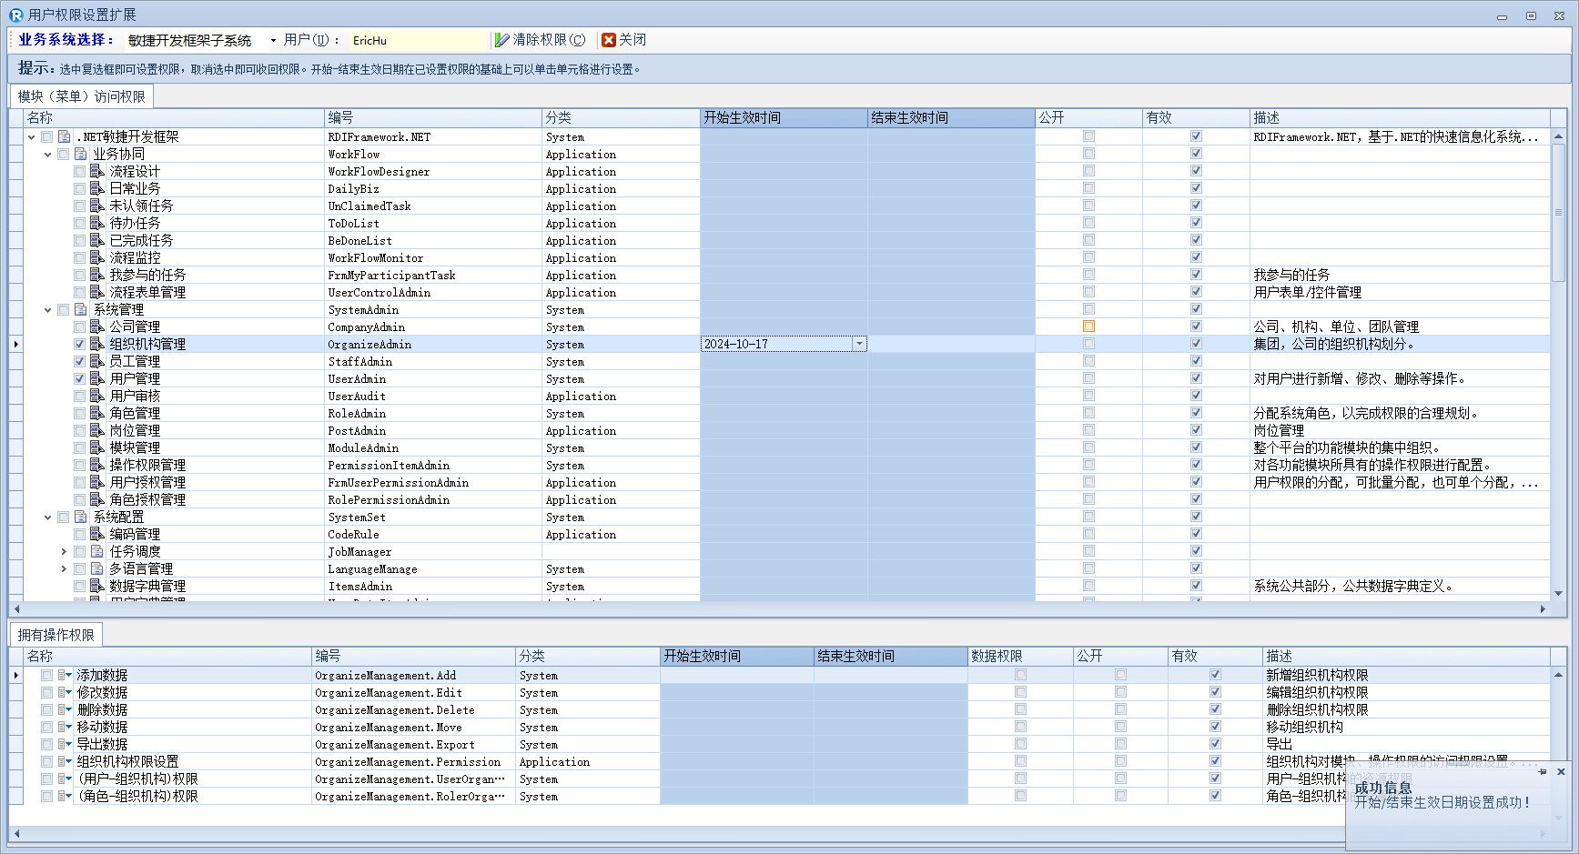Screen dimensions: 1579x854
Task: Click the 用户 input field showing EricHu
Action: point(419,40)
